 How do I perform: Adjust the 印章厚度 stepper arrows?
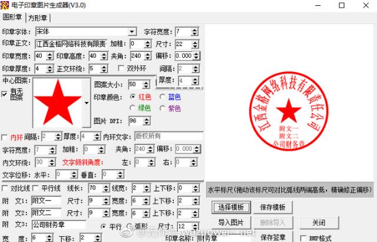[49, 69]
